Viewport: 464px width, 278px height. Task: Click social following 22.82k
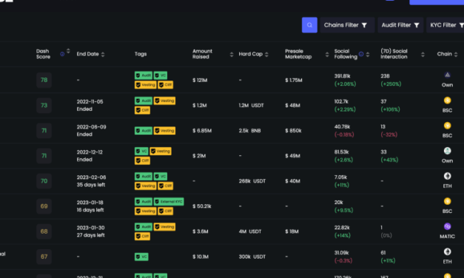[342, 228]
